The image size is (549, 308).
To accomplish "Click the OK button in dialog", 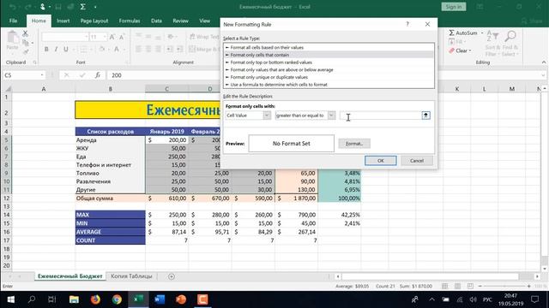I will [x=381, y=161].
